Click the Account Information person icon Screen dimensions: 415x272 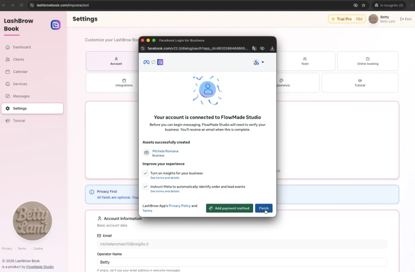99,219
